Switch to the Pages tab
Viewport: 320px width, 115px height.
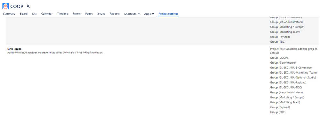tap(89, 14)
